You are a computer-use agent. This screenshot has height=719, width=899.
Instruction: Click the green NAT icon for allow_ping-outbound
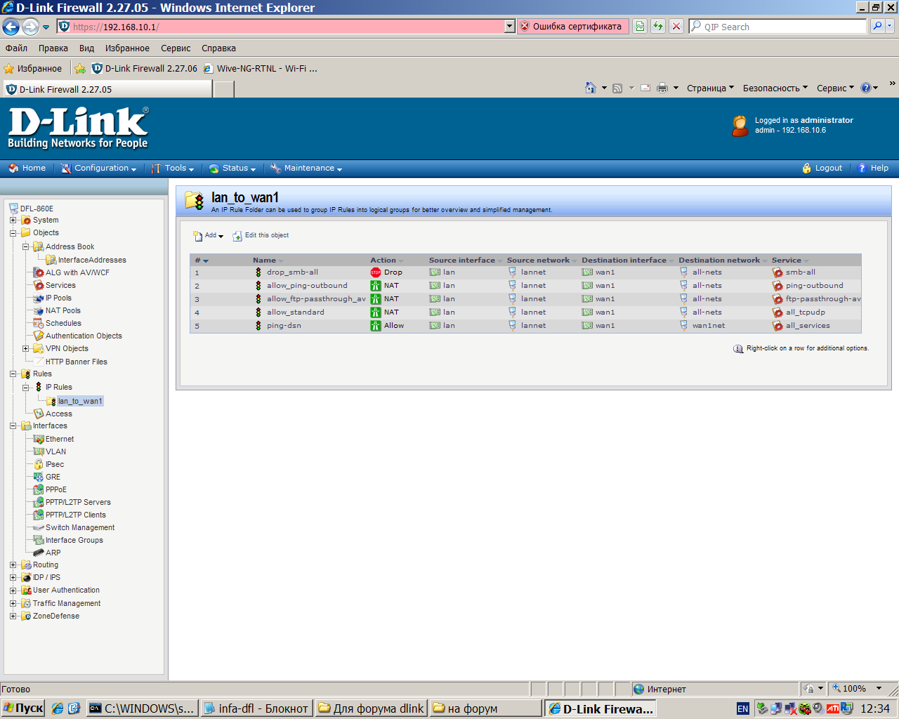click(x=376, y=286)
